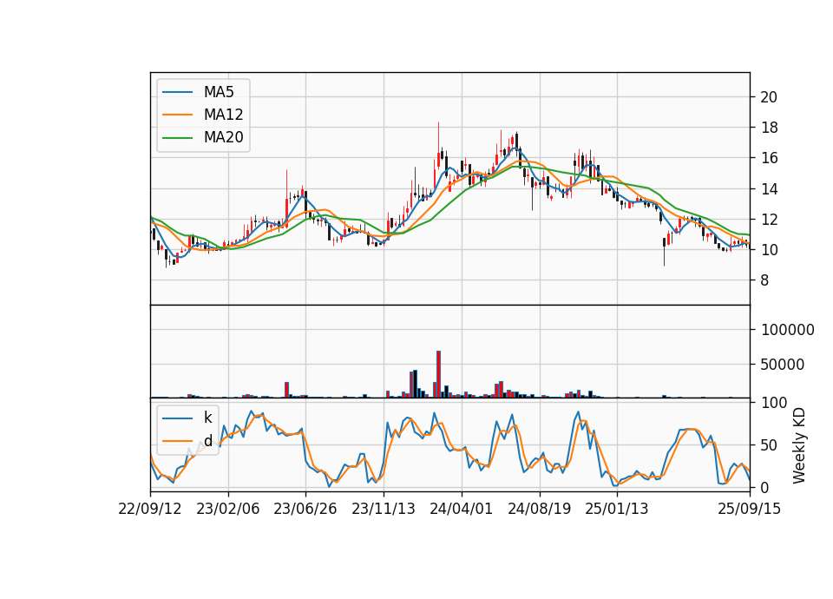The image size is (833, 599).
Task: Click the 25/09/15 date axis label
Action: click(x=749, y=510)
